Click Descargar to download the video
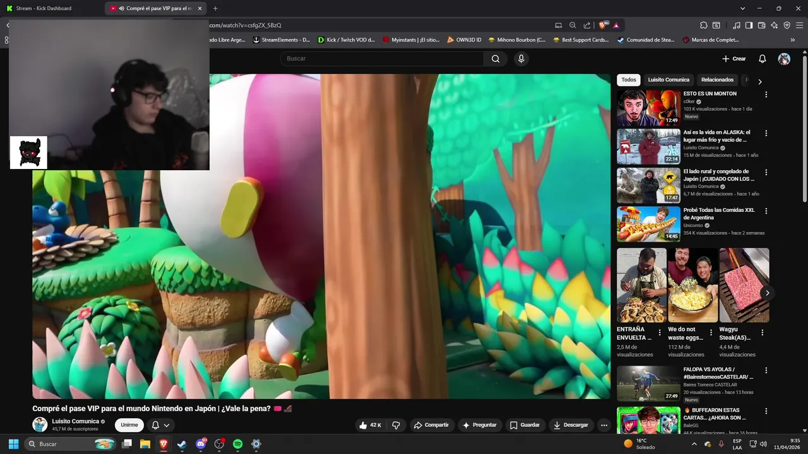808x454 pixels. [x=571, y=425]
